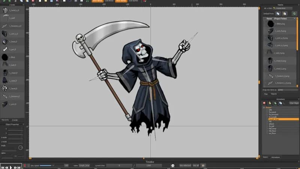Select the To_forward animation

click(273, 115)
